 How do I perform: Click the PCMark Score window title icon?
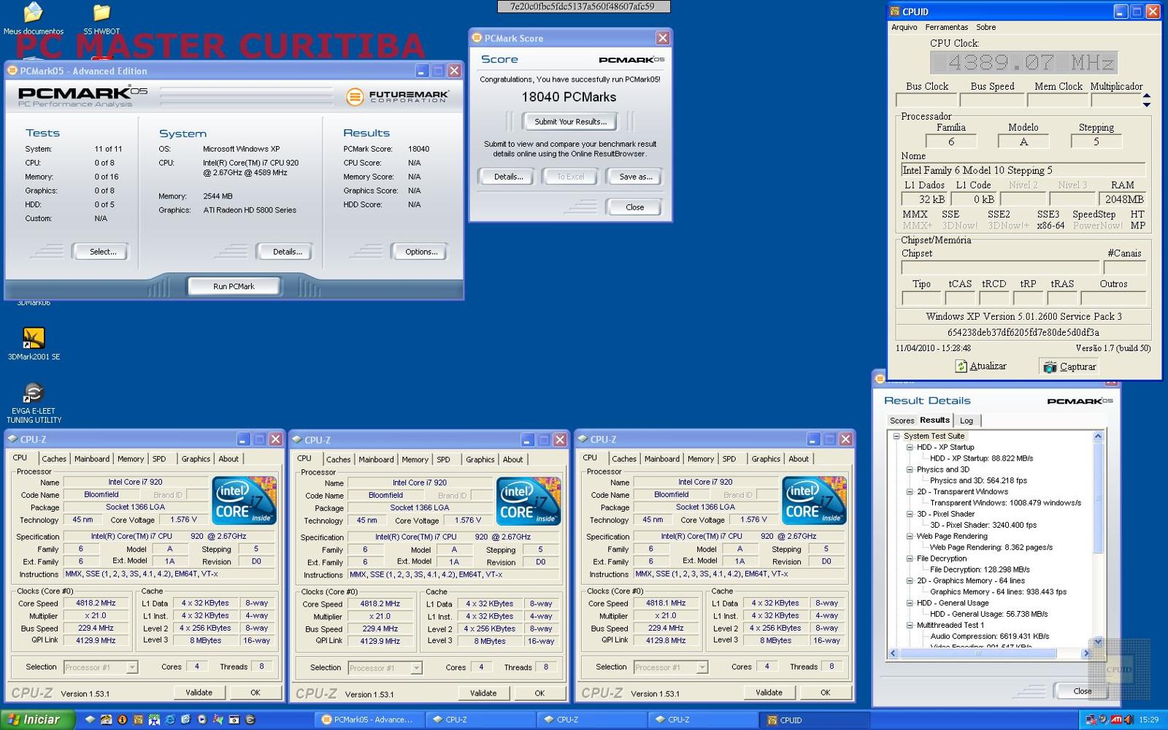[477, 38]
